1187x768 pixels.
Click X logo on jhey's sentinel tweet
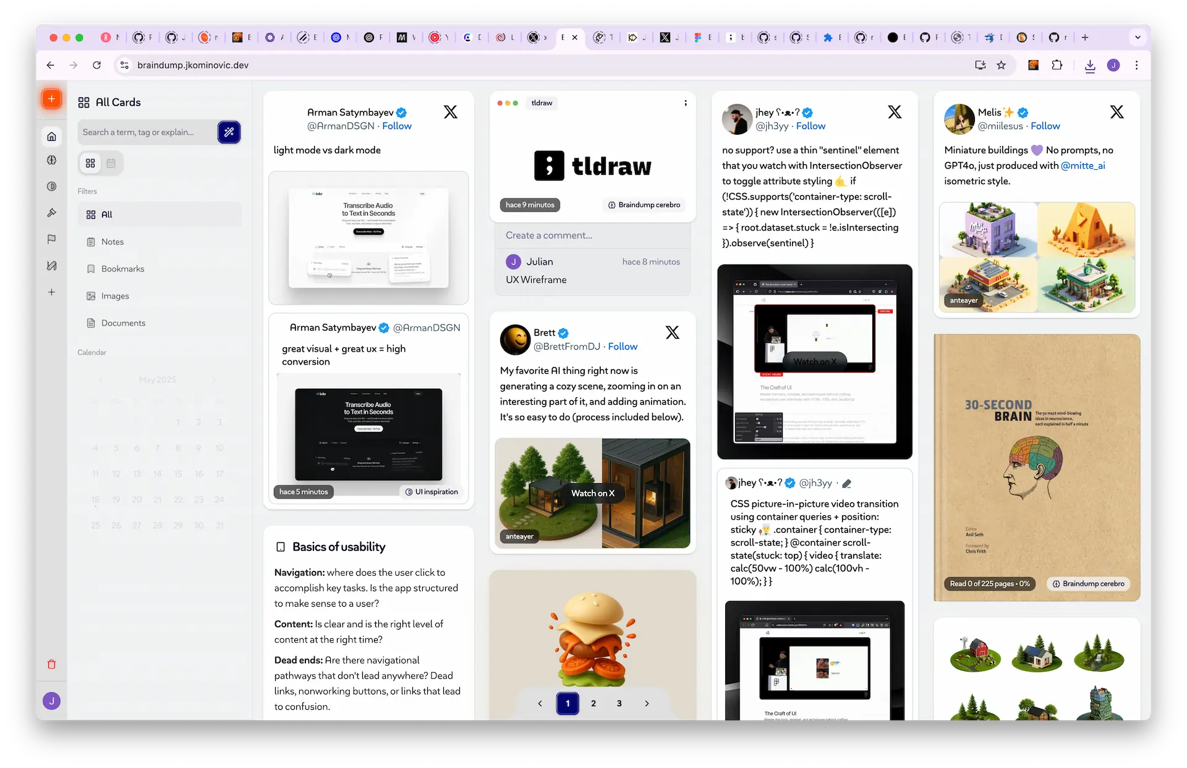click(895, 112)
